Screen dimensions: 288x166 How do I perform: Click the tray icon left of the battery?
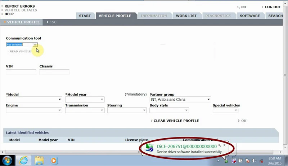[234, 161]
